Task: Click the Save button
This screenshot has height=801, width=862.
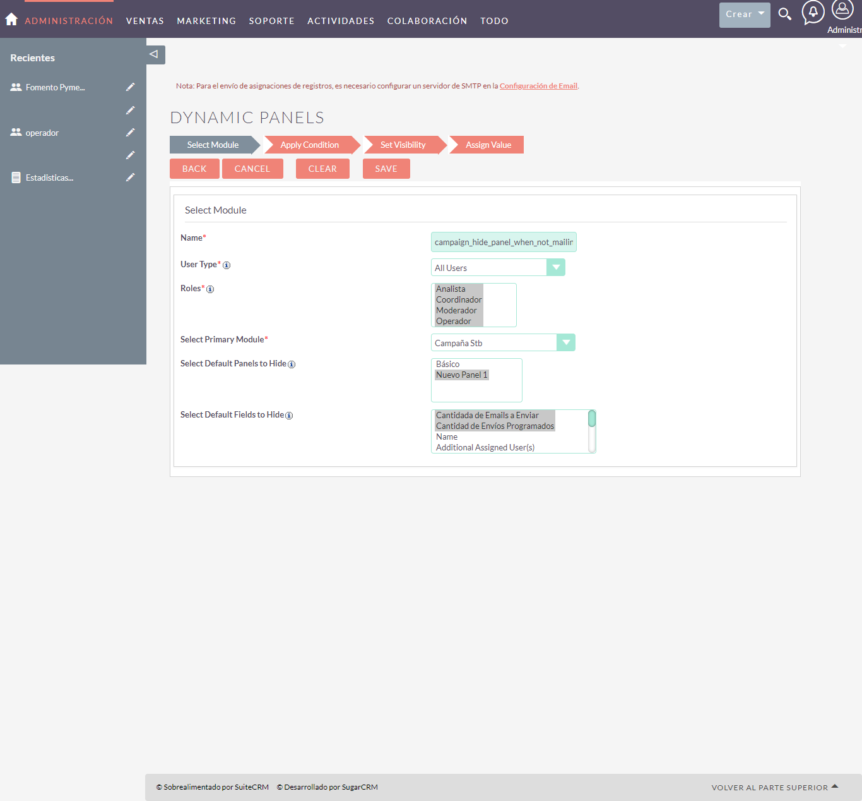Action: tap(386, 169)
